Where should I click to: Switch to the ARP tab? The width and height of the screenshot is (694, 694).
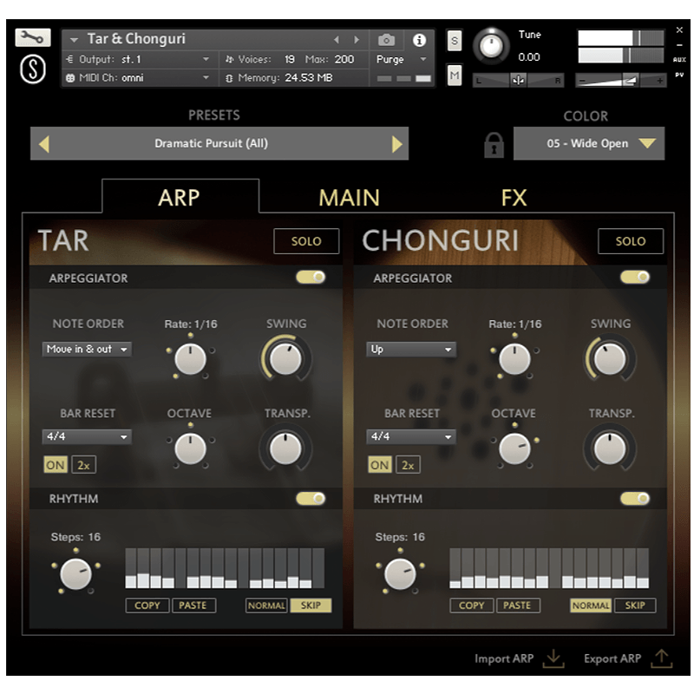tap(180, 198)
